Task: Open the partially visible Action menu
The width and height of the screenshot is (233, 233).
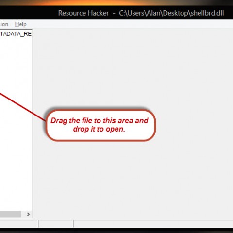Action: click(4, 24)
